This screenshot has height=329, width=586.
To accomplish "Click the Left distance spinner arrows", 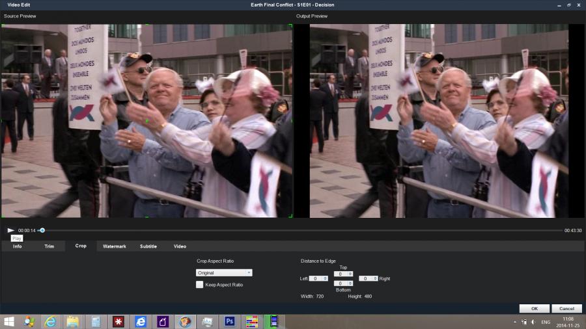I will pyautogui.click(x=326, y=278).
